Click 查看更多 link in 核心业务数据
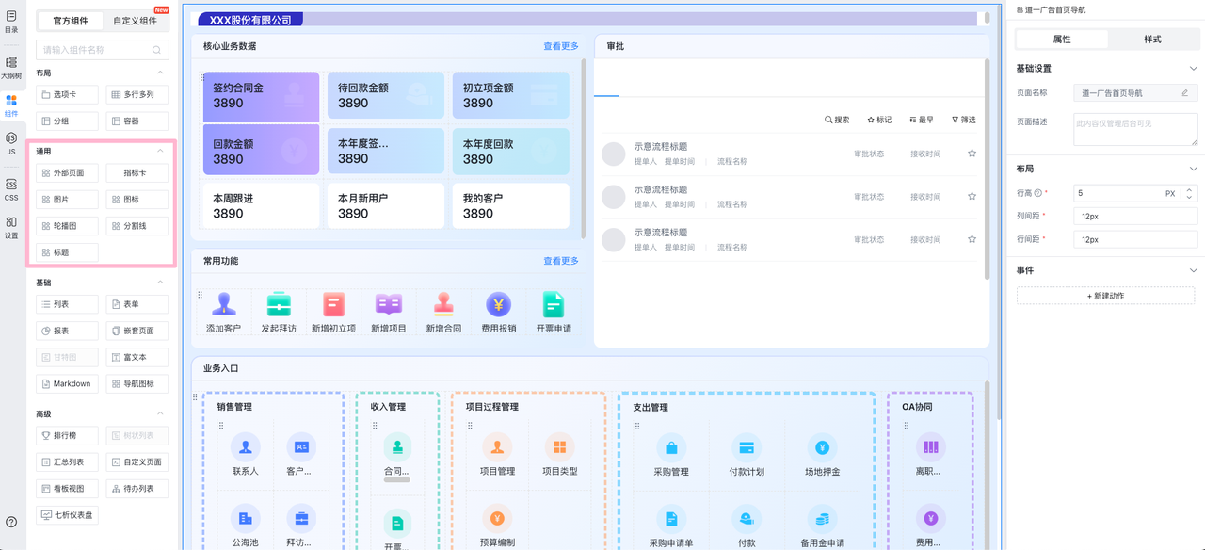1205x550 pixels. tap(560, 46)
